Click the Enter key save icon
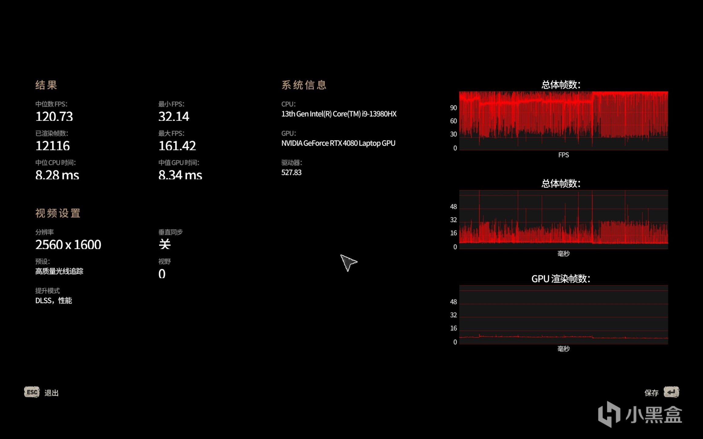The height and width of the screenshot is (439, 703). (x=671, y=392)
